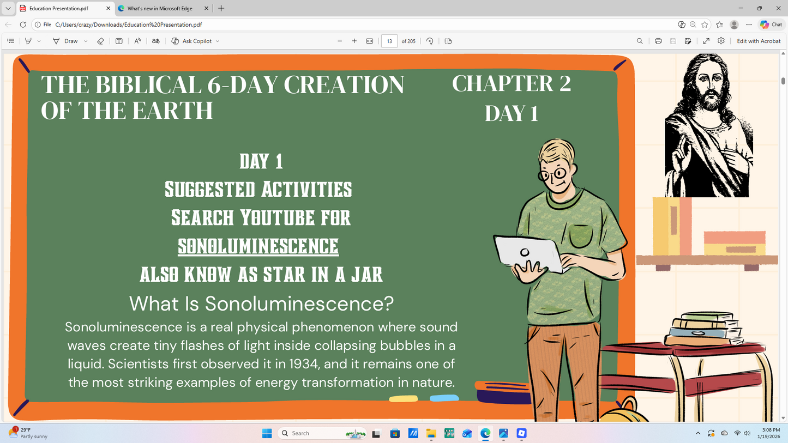View site information File icon
This screenshot has width=788, height=443.
(43, 25)
